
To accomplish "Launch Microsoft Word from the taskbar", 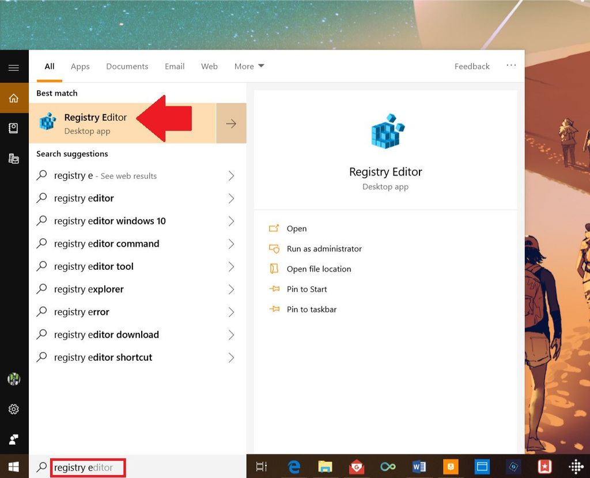I will (419, 466).
